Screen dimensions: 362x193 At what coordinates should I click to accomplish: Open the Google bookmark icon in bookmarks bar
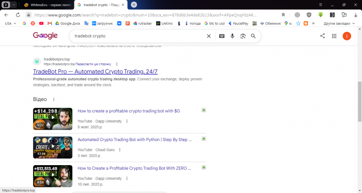coord(24,23)
